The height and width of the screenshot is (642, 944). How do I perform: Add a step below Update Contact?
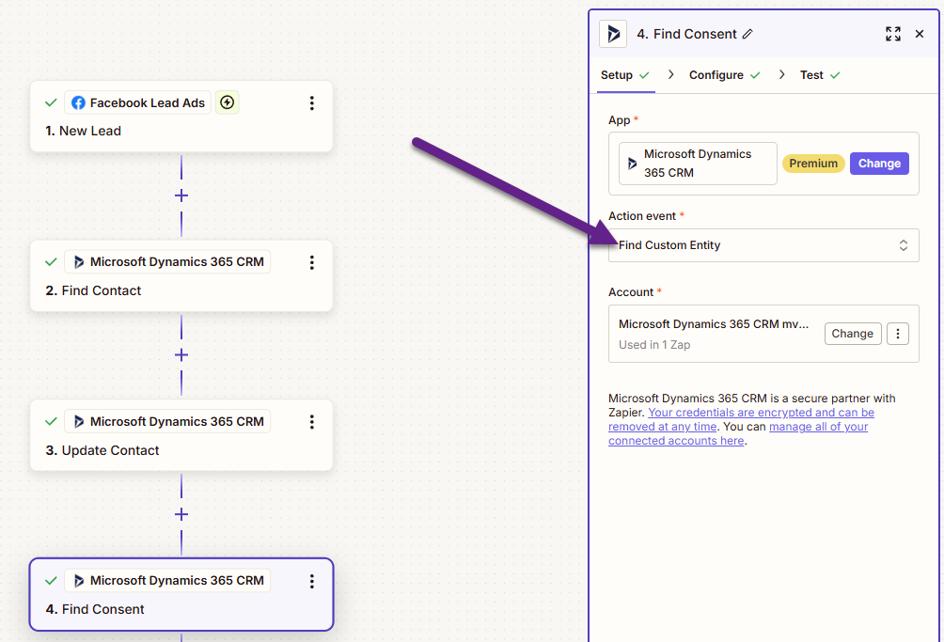click(181, 514)
